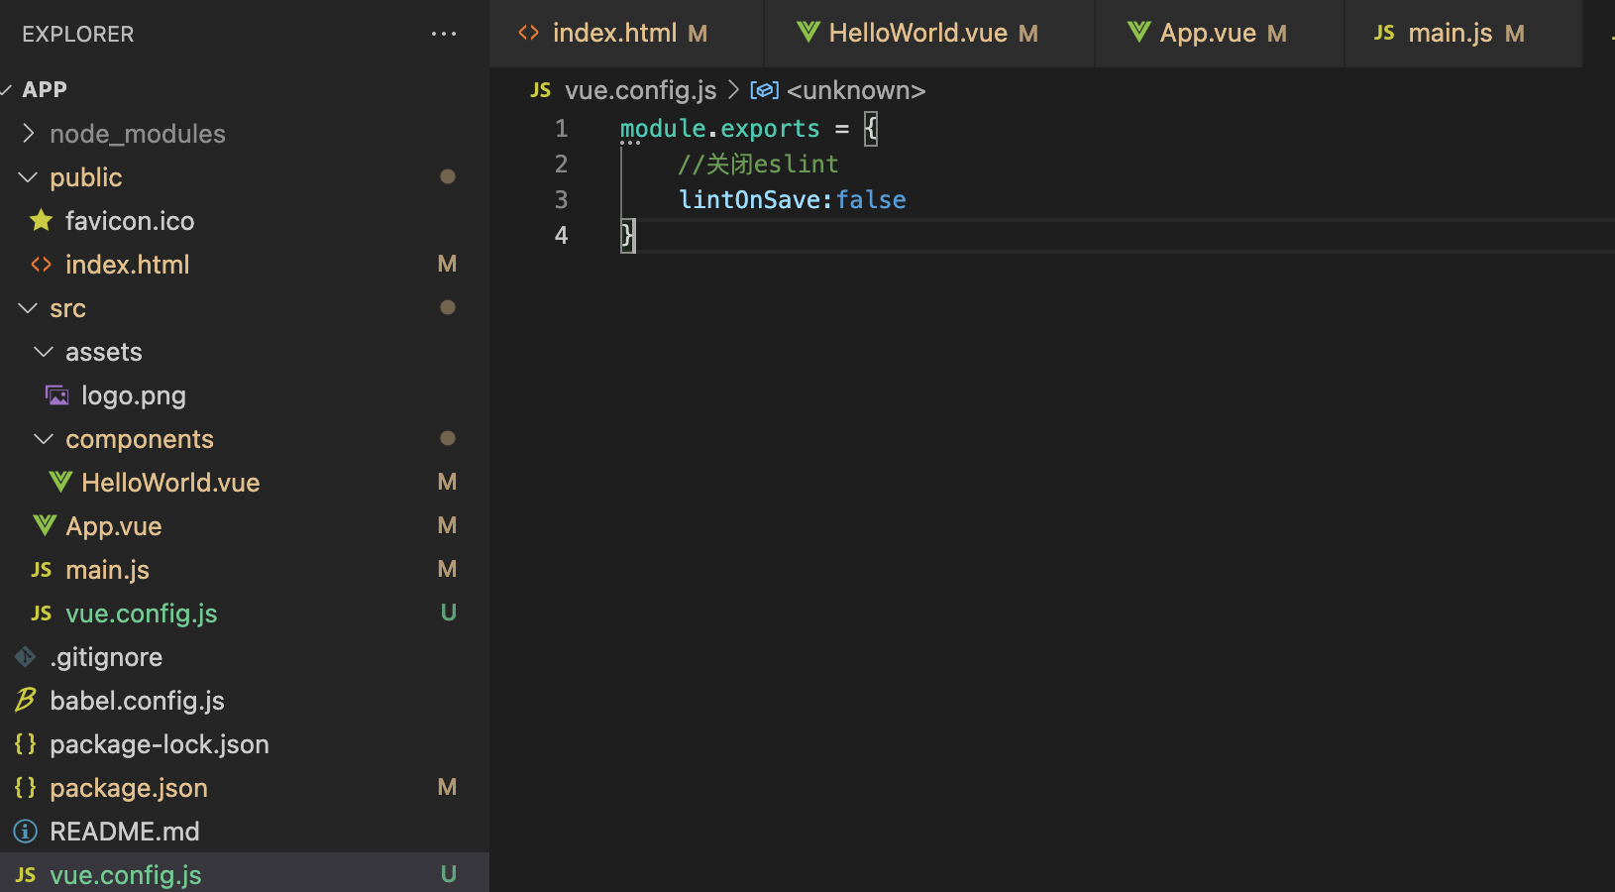The image size is (1615, 892).
Task: Click the symbol icon in the breadcrumb bar
Action: click(764, 90)
